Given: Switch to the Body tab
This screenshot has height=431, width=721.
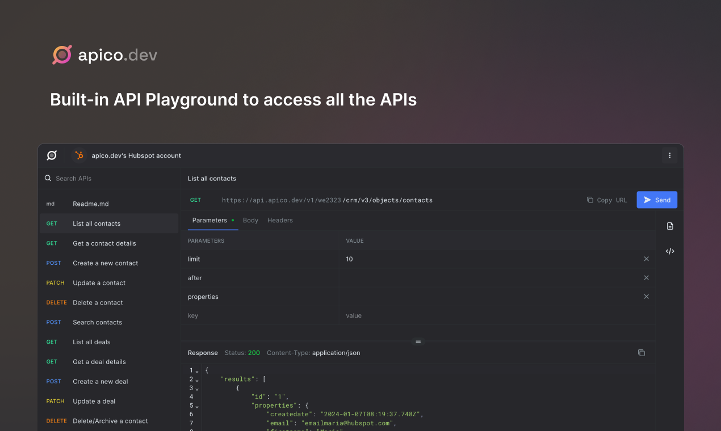Looking at the screenshot, I should point(250,220).
